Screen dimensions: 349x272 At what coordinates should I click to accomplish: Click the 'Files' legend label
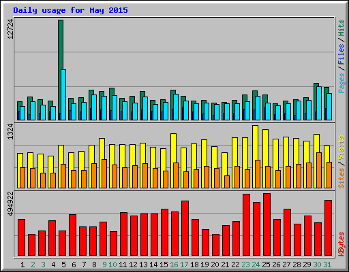pyautogui.click(x=341, y=54)
